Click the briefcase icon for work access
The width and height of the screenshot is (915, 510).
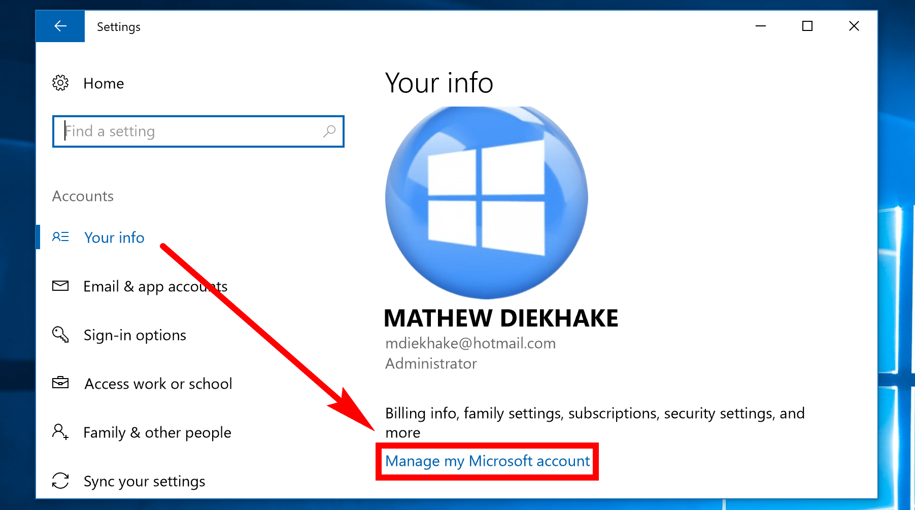tap(60, 383)
